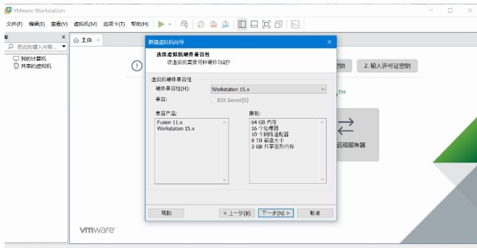Open the power options dropdown arrow
This screenshot has height=248, width=477.
point(170,24)
